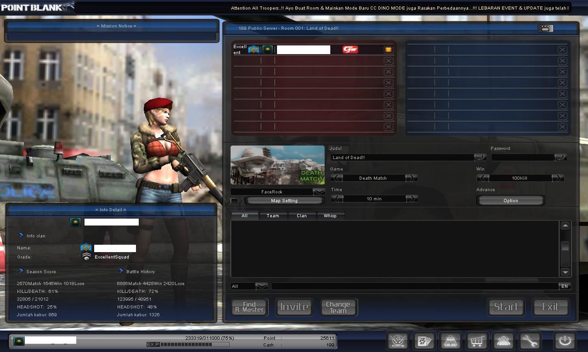Open the Map Setting button

[284, 201]
